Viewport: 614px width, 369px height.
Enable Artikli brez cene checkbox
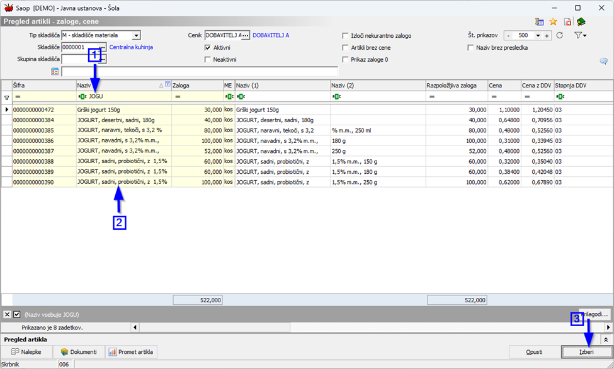point(345,48)
